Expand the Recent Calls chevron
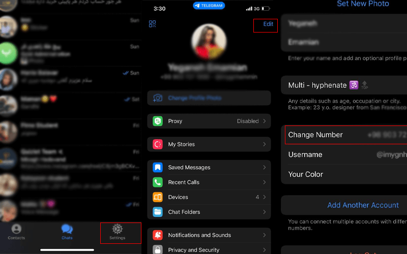 [x=264, y=182]
